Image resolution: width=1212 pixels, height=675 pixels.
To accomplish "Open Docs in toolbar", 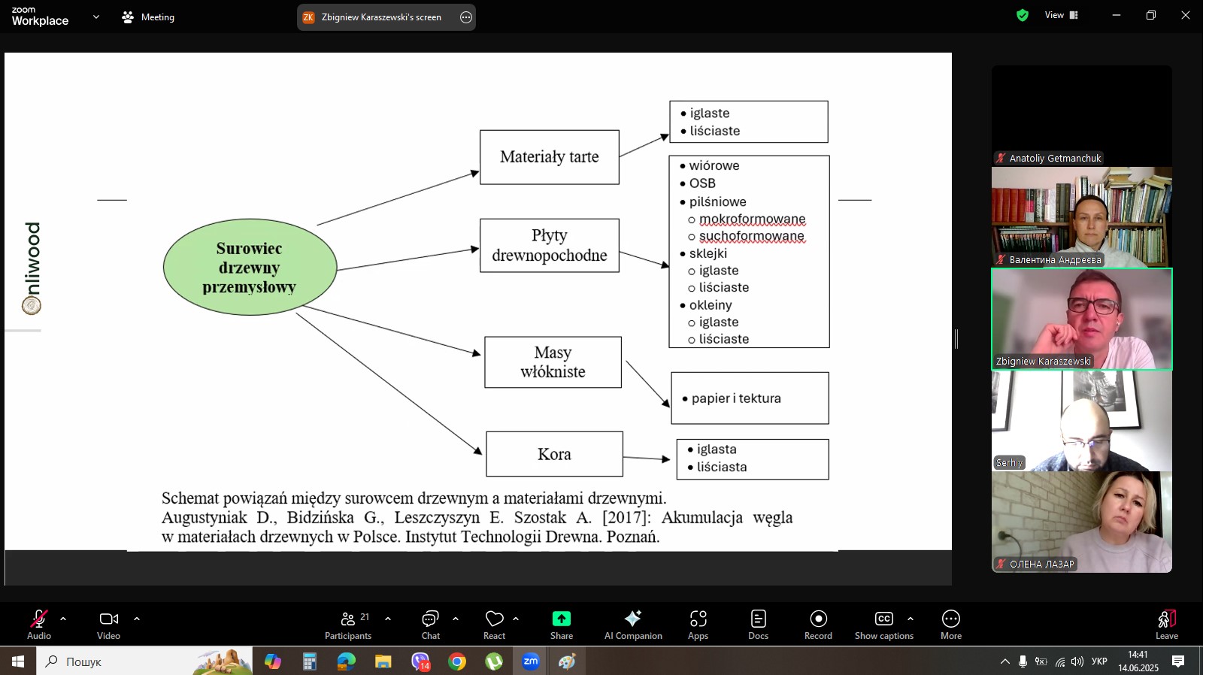I will (758, 624).
